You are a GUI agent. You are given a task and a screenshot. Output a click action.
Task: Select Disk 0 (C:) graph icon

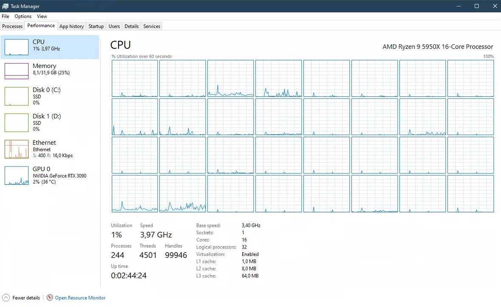tap(16, 96)
